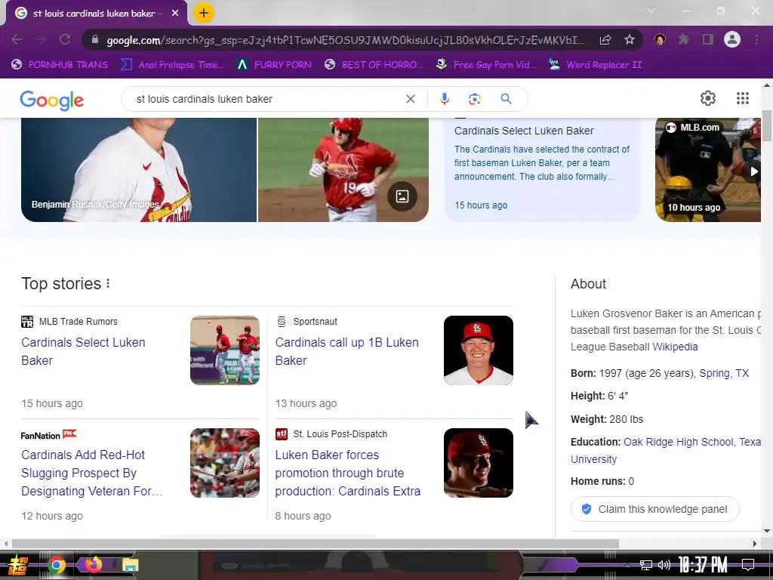The width and height of the screenshot is (773, 580).
Task: Submit the search with the magnifier icon
Action: point(507,99)
